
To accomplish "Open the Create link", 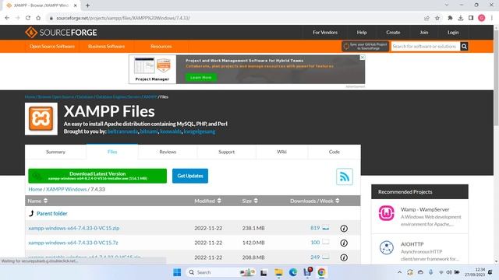I will [393, 33].
